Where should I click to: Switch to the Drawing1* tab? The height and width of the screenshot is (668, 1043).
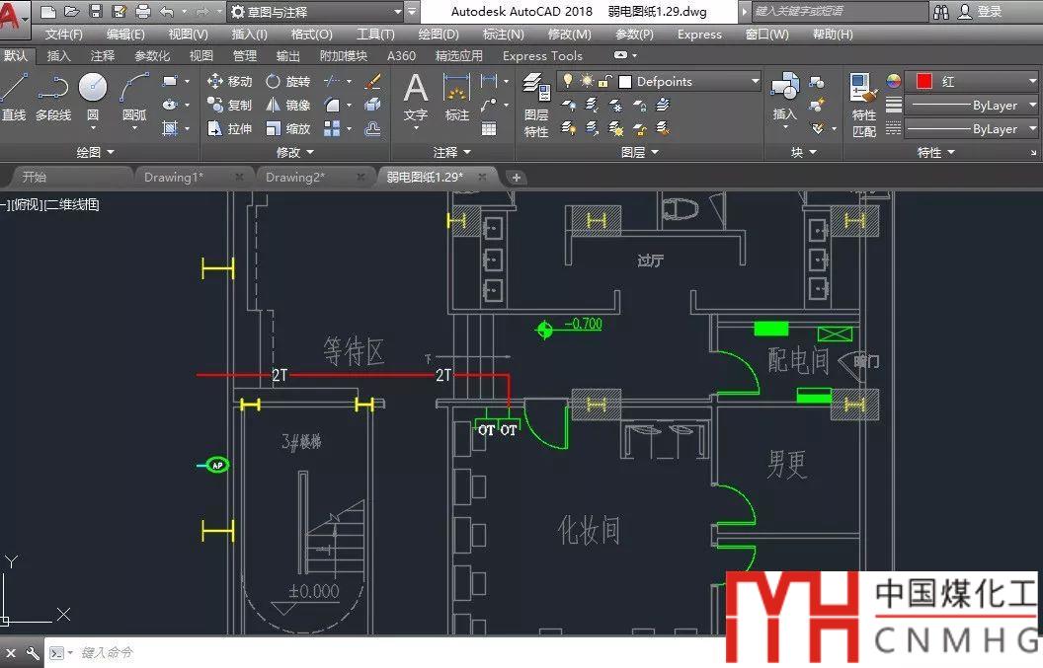pos(174,177)
